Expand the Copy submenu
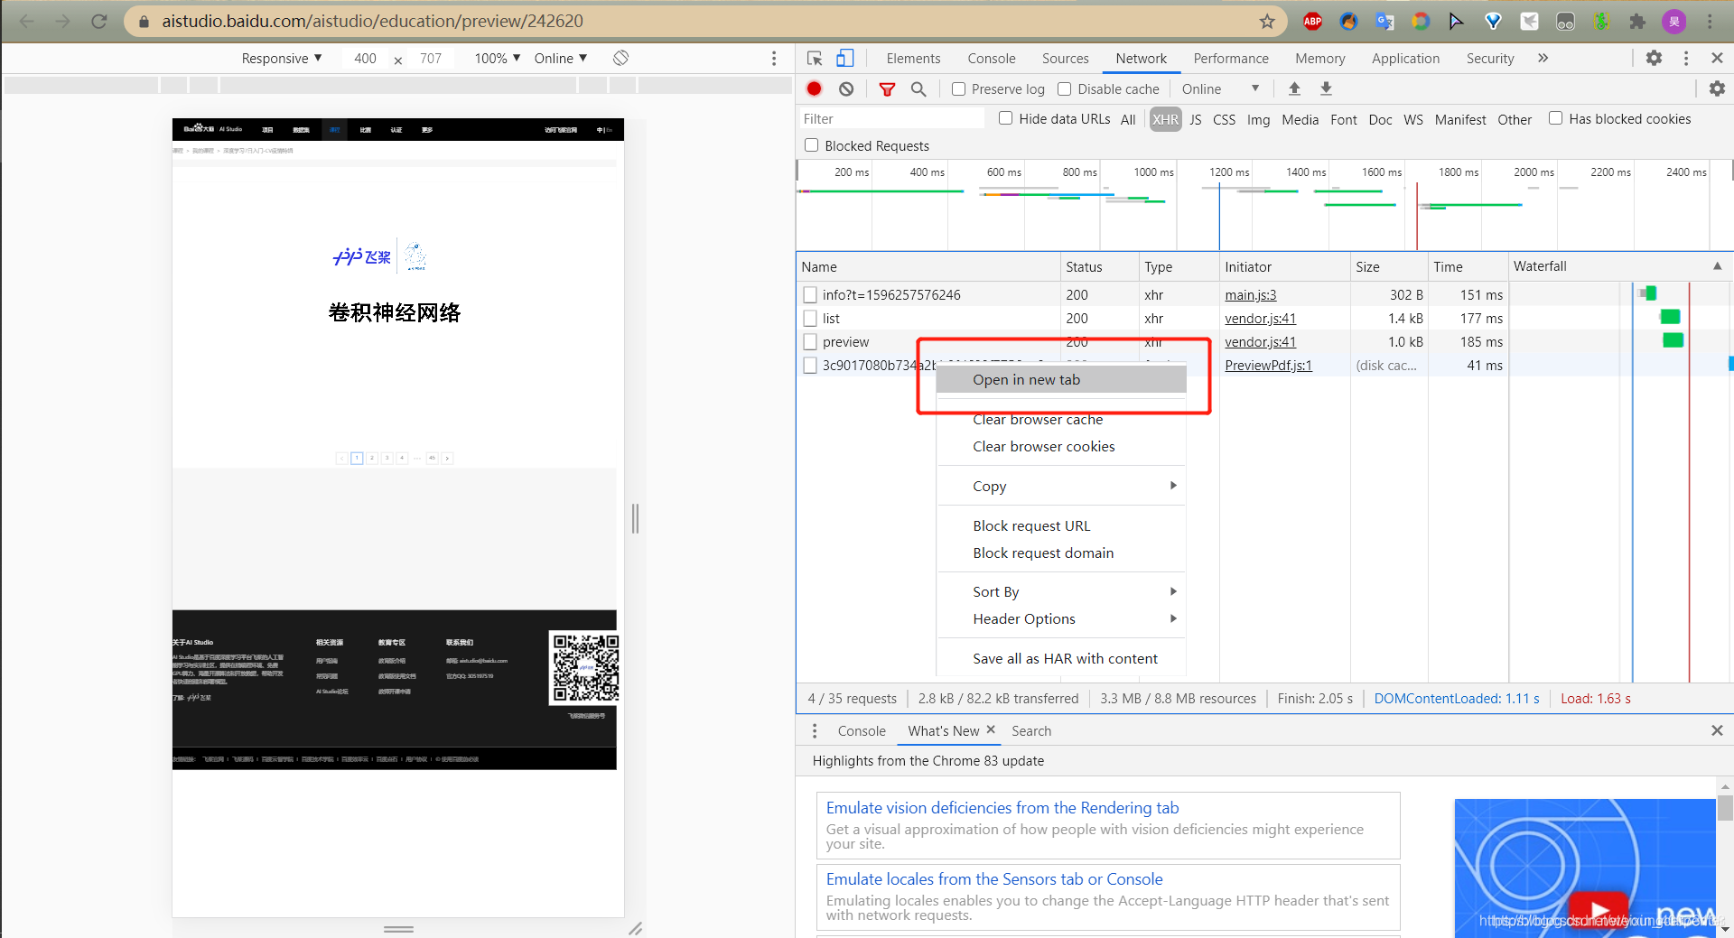This screenshot has height=938, width=1734. [1061, 486]
